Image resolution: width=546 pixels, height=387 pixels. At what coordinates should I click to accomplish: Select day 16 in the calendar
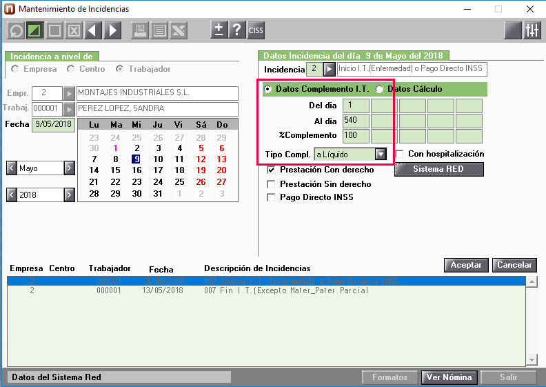click(136, 170)
